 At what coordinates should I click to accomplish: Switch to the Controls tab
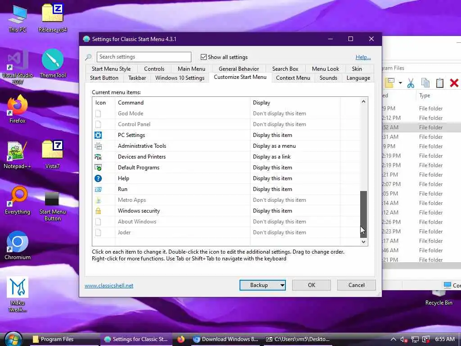tap(154, 69)
